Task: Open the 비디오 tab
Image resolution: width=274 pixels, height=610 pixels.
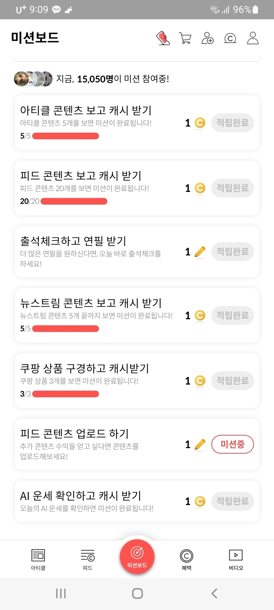Action: pyautogui.click(x=236, y=559)
